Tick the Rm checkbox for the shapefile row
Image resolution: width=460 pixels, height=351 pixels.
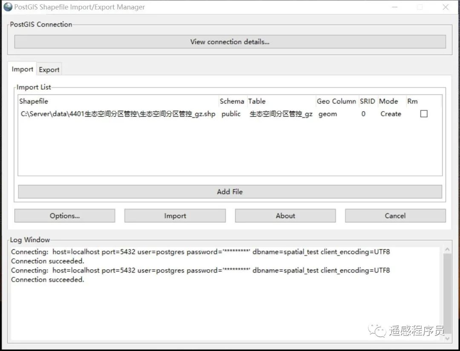click(424, 114)
